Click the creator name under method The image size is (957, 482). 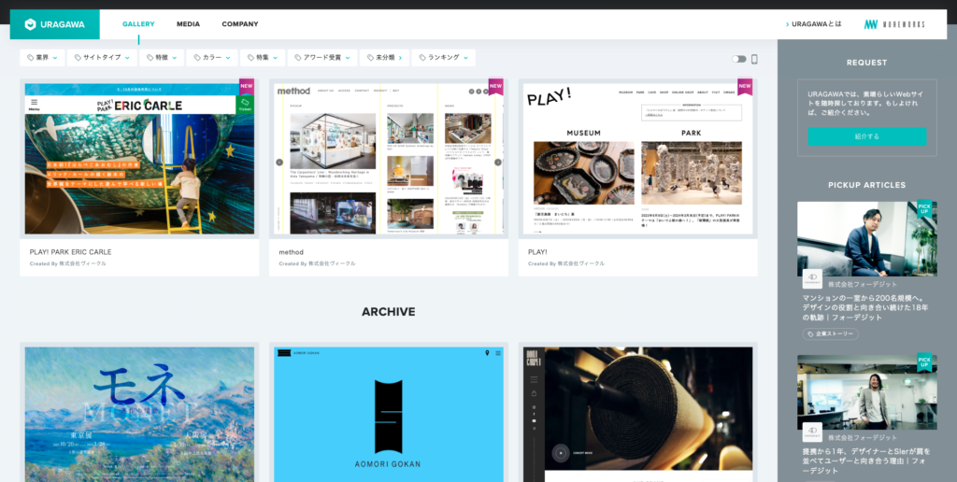[332, 263]
